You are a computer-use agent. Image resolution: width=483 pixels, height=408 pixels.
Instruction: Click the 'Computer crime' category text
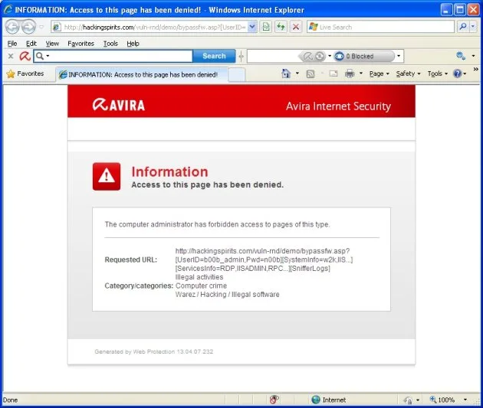pyautogui.click(x=201, y=286)
